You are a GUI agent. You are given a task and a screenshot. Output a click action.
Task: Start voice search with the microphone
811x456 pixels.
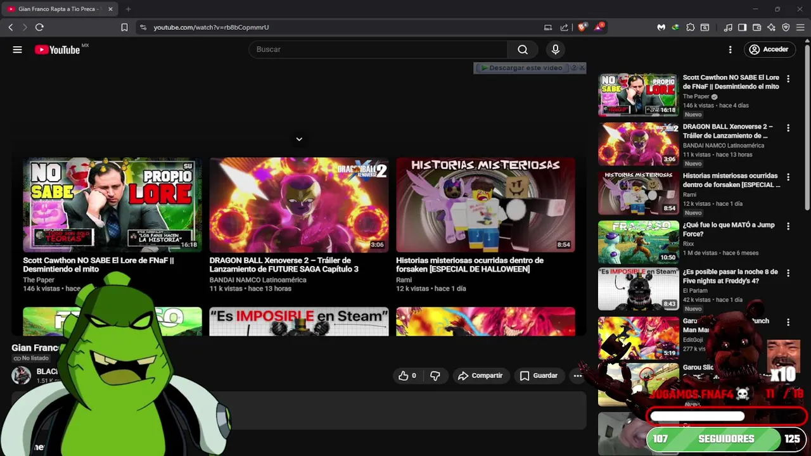click(556, 49)
